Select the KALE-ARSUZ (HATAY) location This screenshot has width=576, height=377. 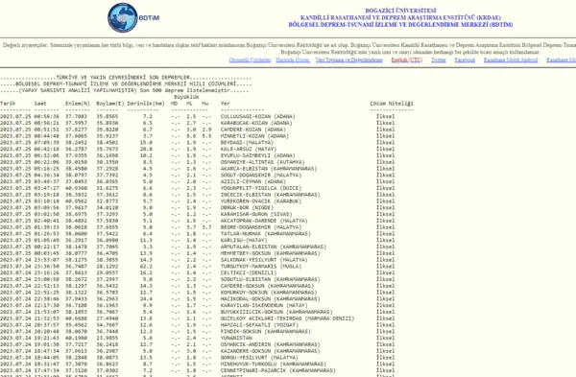pos(249,149)
